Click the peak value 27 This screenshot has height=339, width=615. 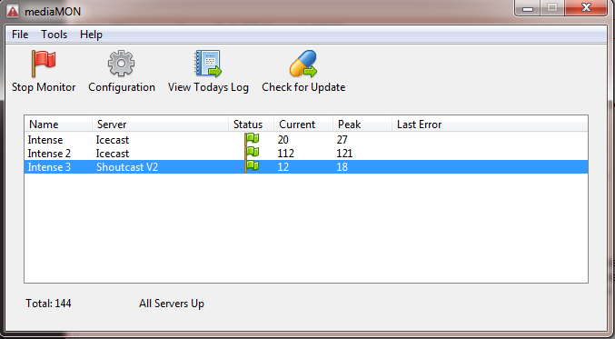click(x=342, y=140)
